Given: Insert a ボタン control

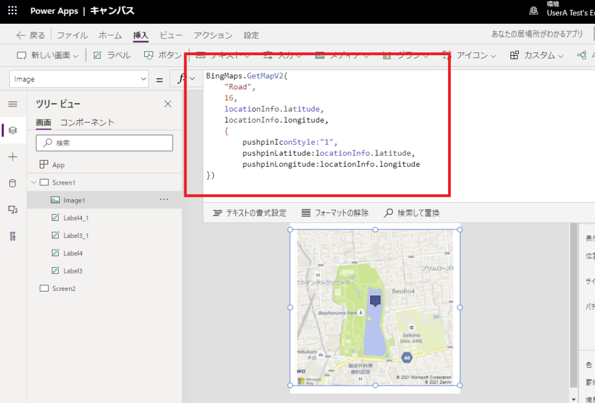Looking at the screenshot, I should pyautogui.click(x=163, y=55).
